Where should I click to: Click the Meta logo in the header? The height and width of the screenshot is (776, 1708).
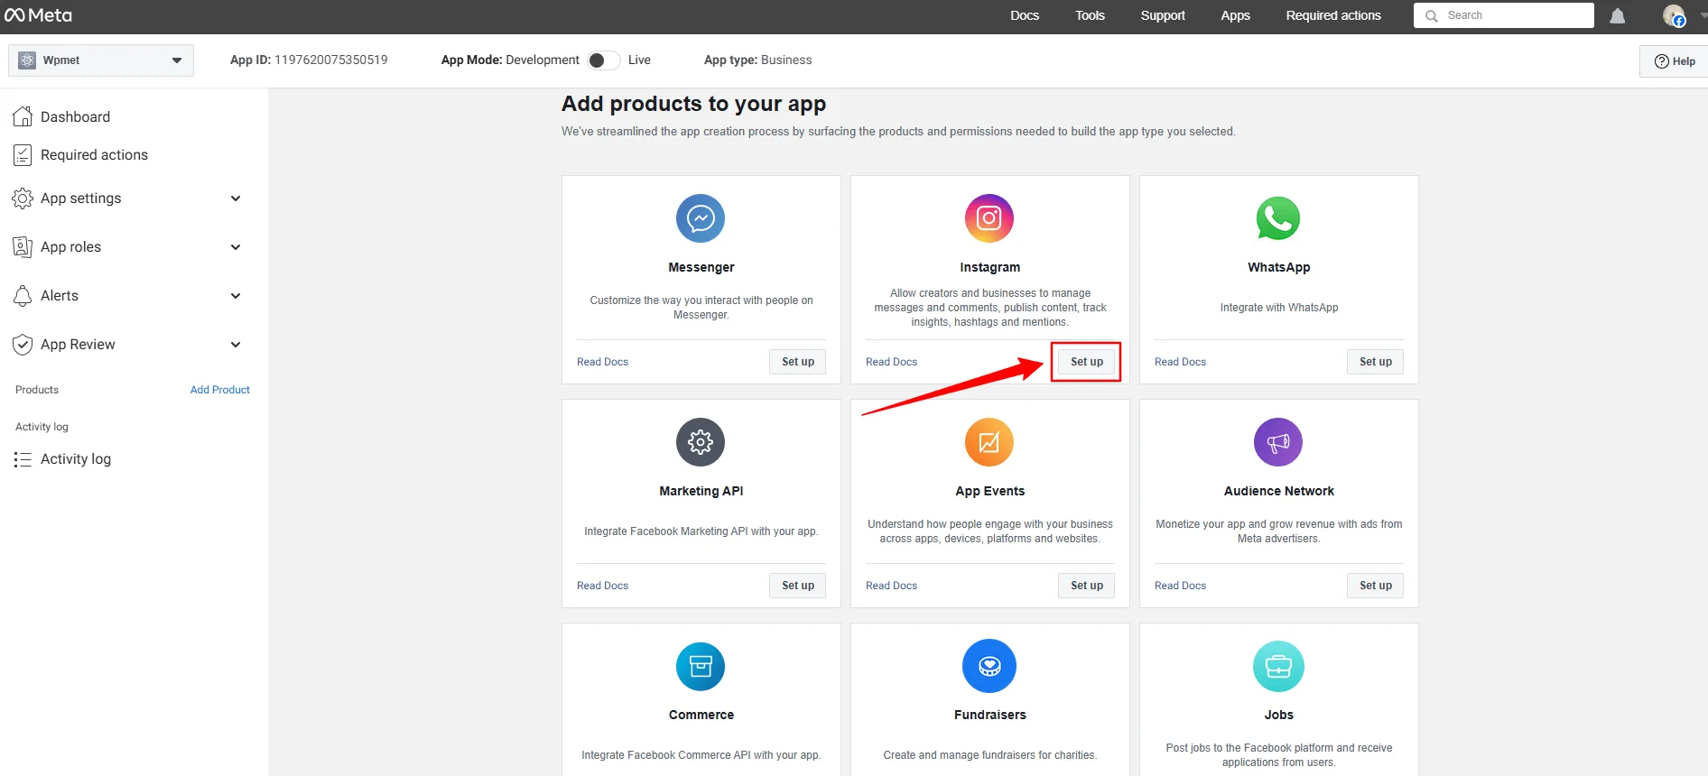[x=39, y=15]
